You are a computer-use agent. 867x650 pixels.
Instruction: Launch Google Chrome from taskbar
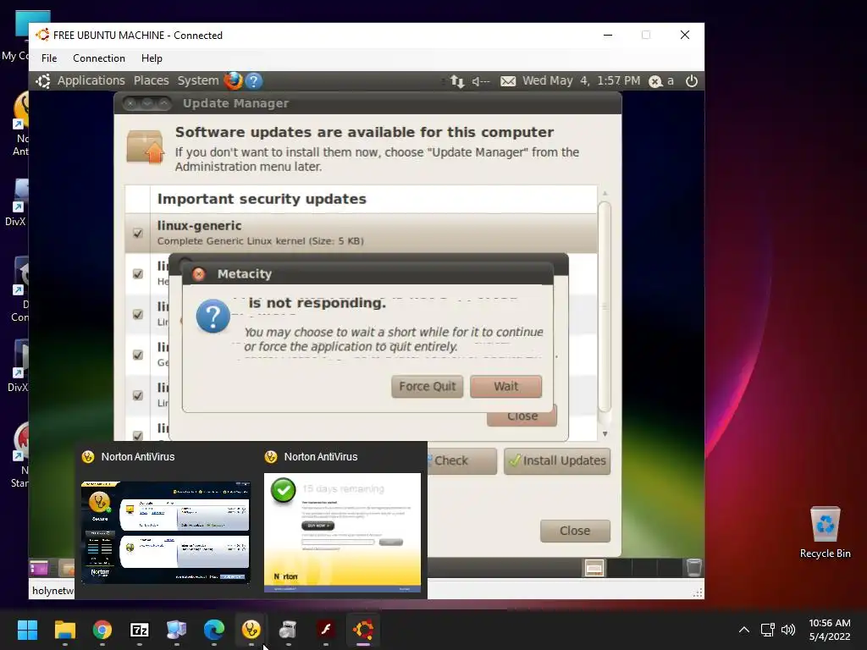click(102, 630)
